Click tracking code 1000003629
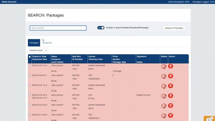Image resolution: width=215 pixels, height=121 pixels. (x=94, y=79)
